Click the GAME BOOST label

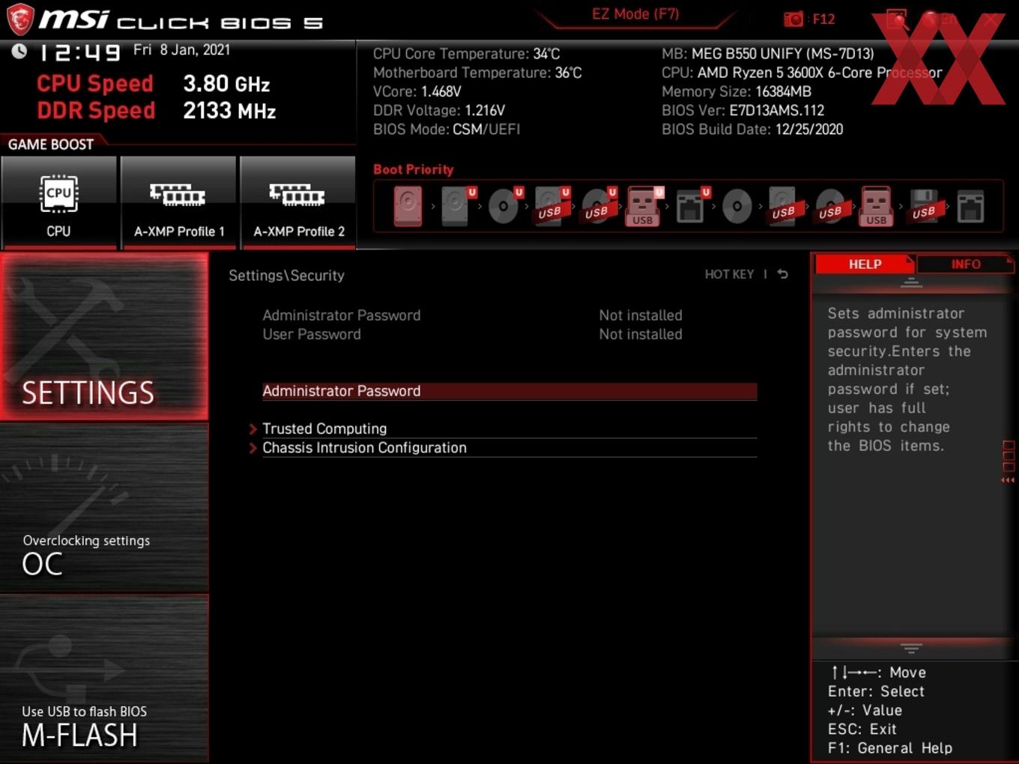[x=51, y=144]
